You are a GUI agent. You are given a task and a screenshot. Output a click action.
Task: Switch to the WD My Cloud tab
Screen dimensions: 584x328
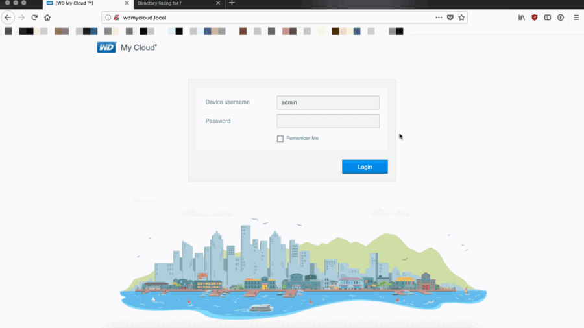pyautogui.click(x=88, y=3)
